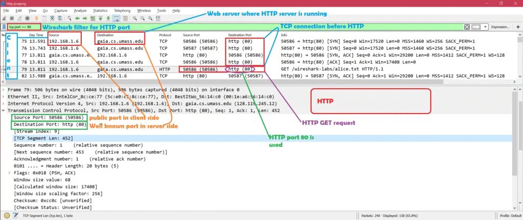Jump to the first packet
The height and width of the screenshot is (220, 523).
click(x=101, y=18)
